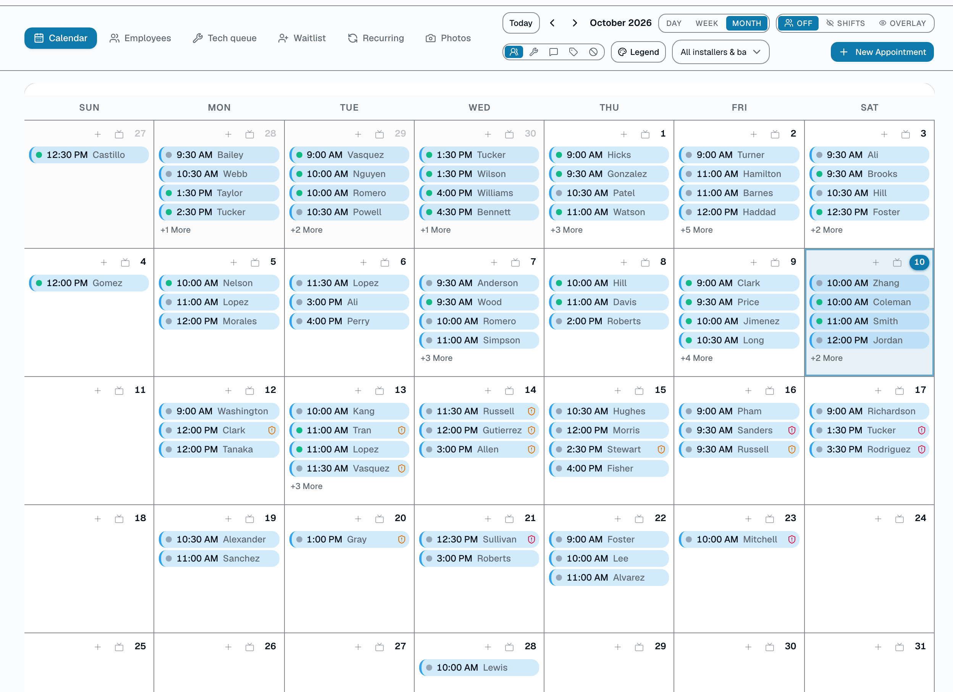Toggle the people display filter icon
The height and width of the screenshot is (692, 953).
click(514, 52)
